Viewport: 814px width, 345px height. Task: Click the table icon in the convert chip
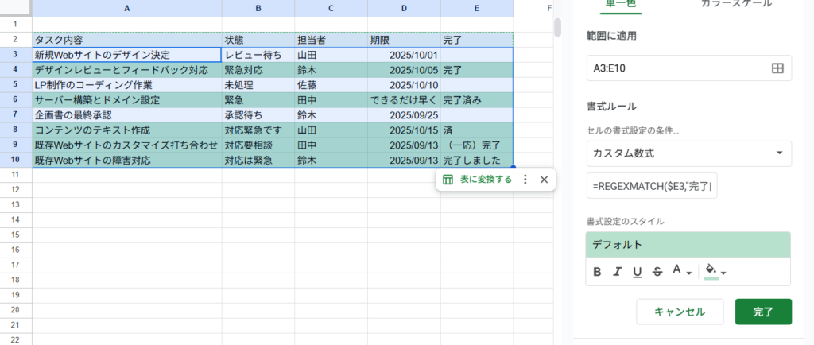(448, 180)
